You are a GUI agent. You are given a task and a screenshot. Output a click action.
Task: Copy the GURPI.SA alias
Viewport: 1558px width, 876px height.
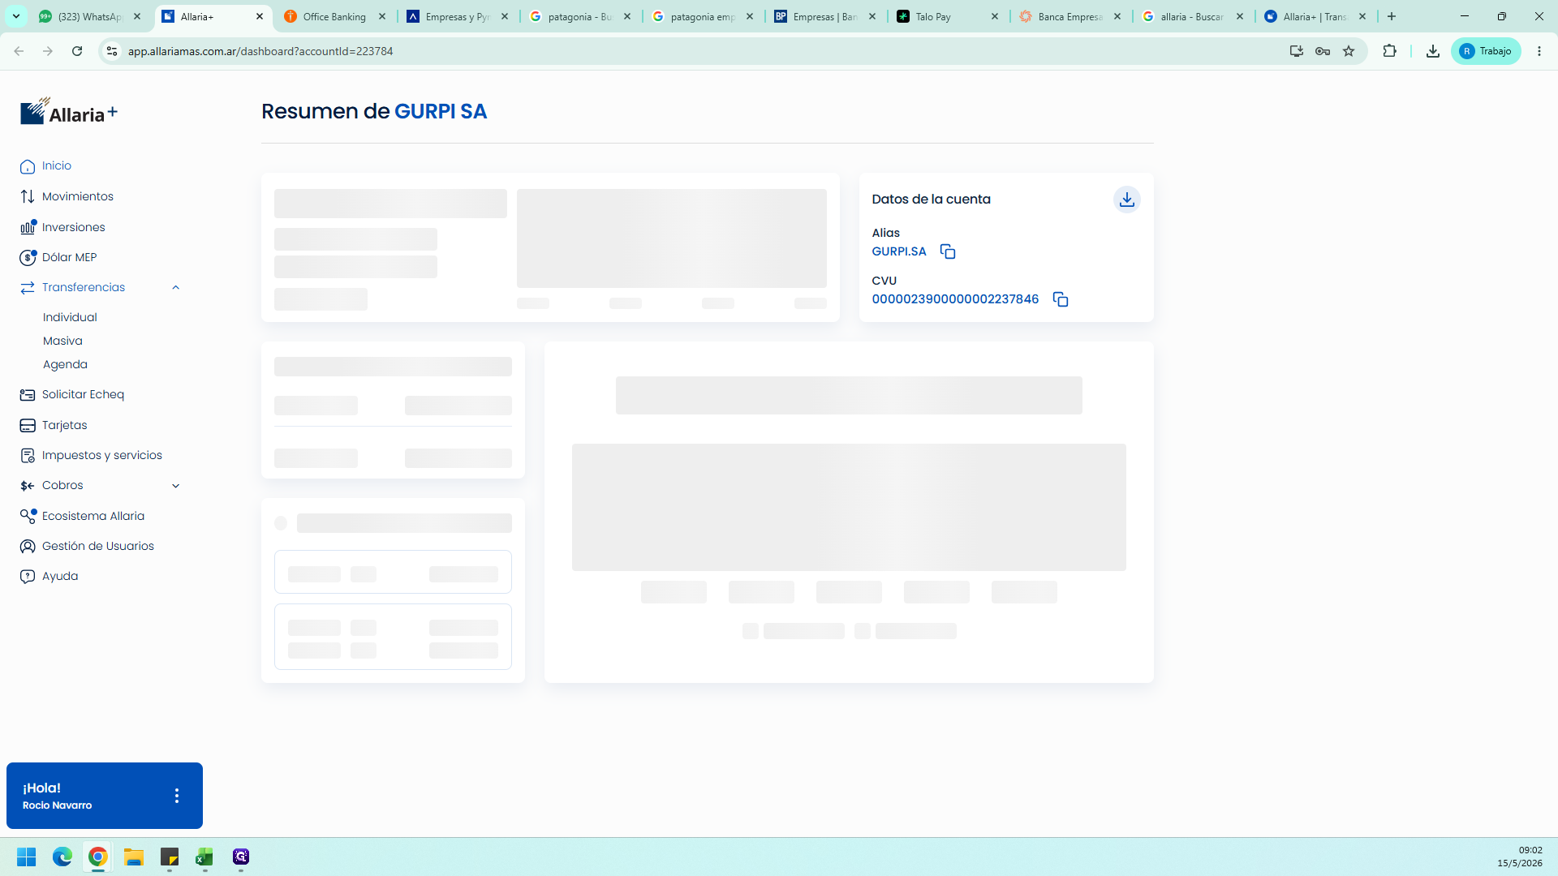(947, 251)
